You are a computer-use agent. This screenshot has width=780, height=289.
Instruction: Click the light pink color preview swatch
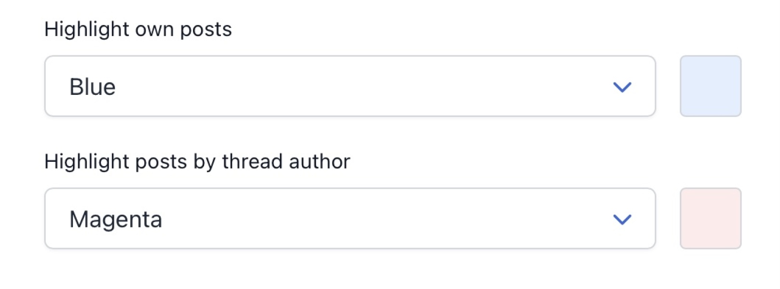(710, 219)
